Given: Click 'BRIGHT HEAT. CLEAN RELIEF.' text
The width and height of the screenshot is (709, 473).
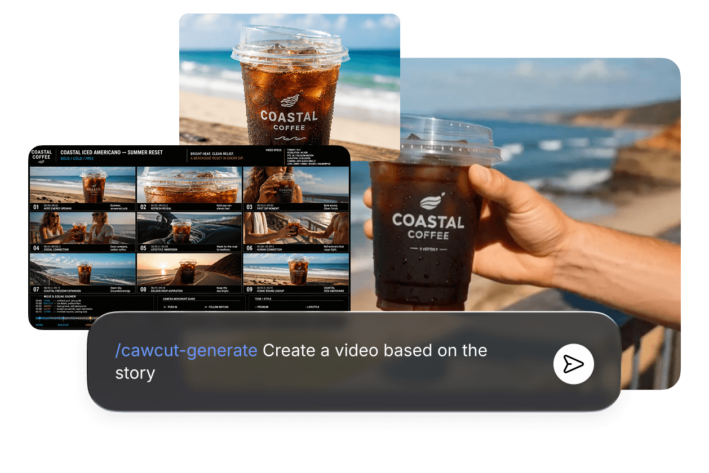Looking at the screenshot, I should (x=212, y=153).
